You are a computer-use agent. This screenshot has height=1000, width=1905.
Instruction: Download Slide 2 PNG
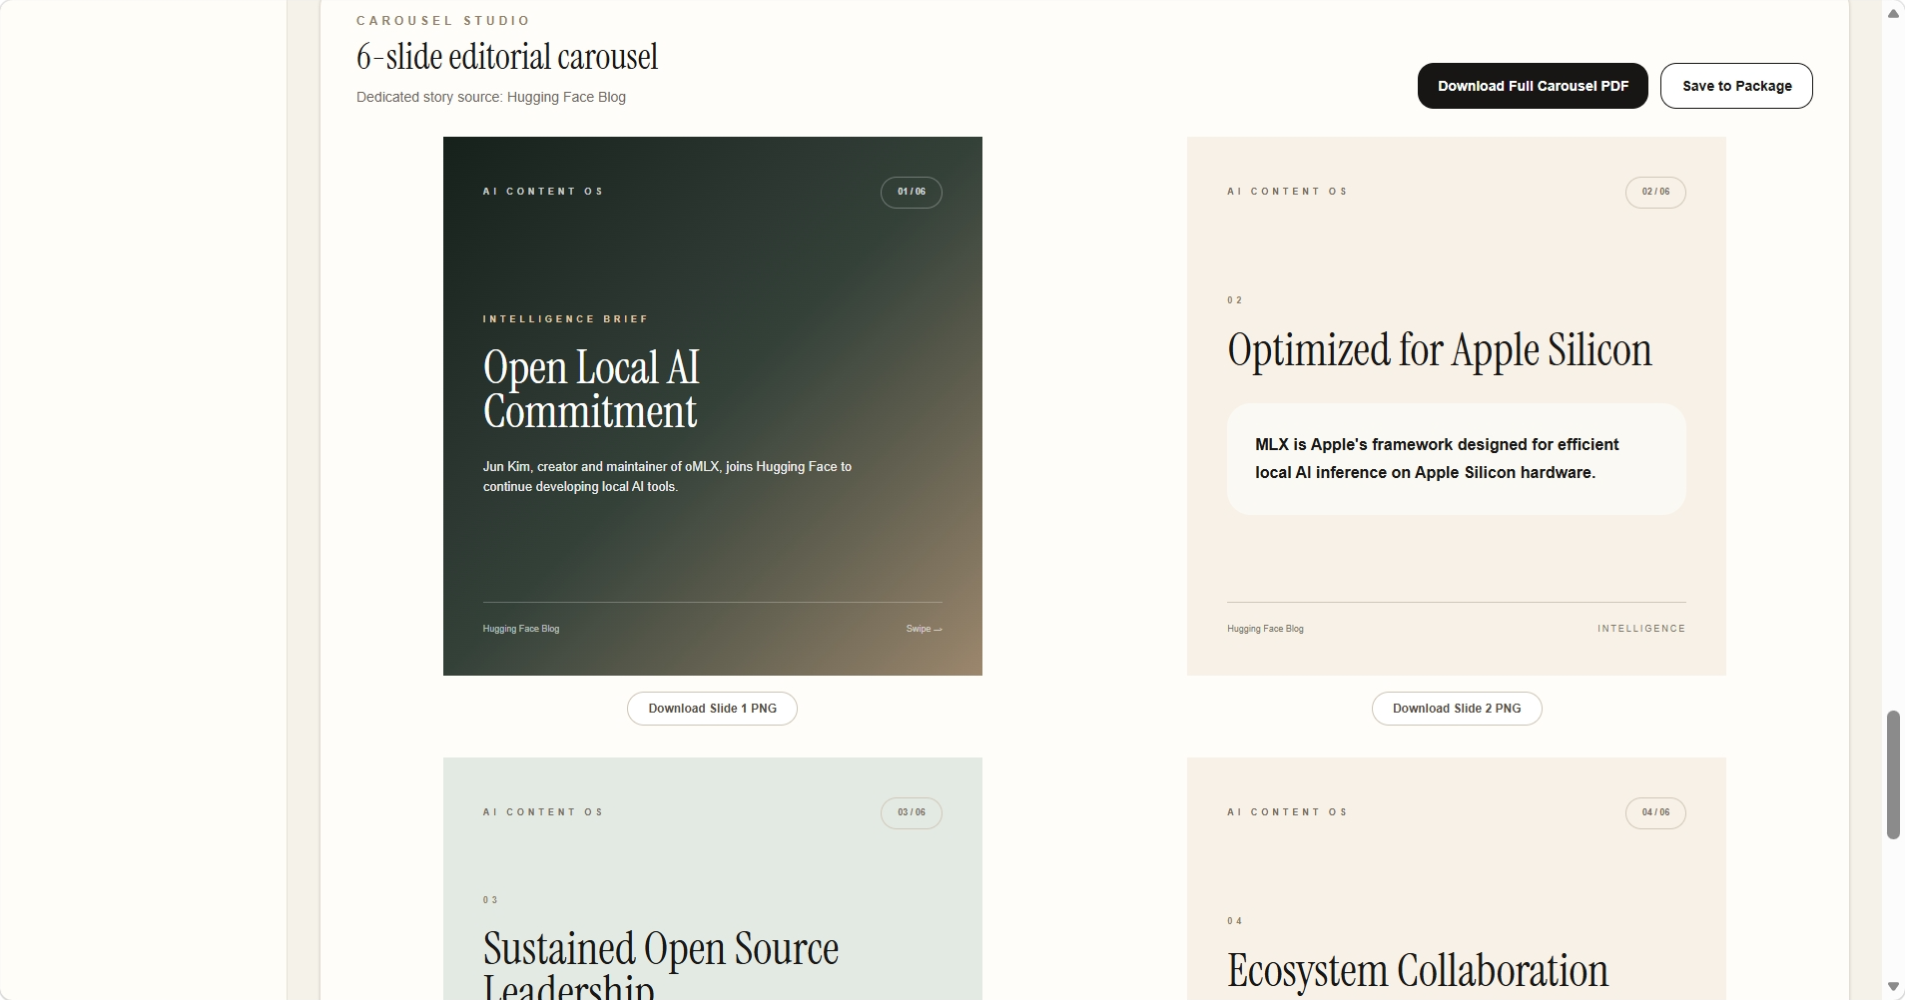1457,709
